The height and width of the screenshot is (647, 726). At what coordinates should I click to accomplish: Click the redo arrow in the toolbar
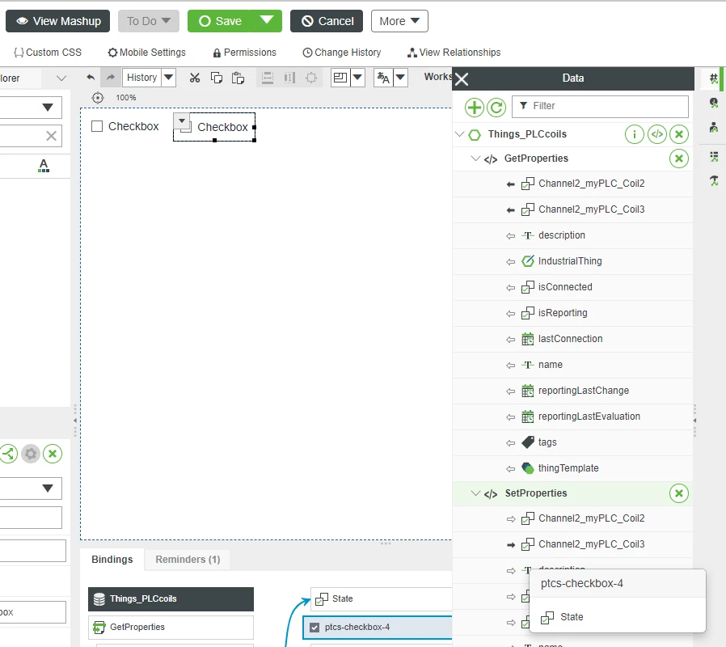pyautogui.click(x=110, y=78)
